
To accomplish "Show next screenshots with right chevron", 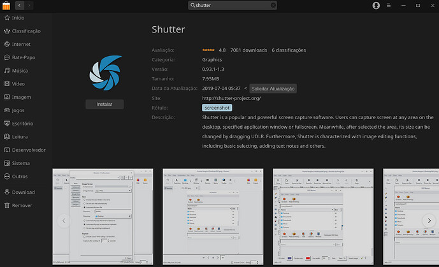I will coord(429,220).
